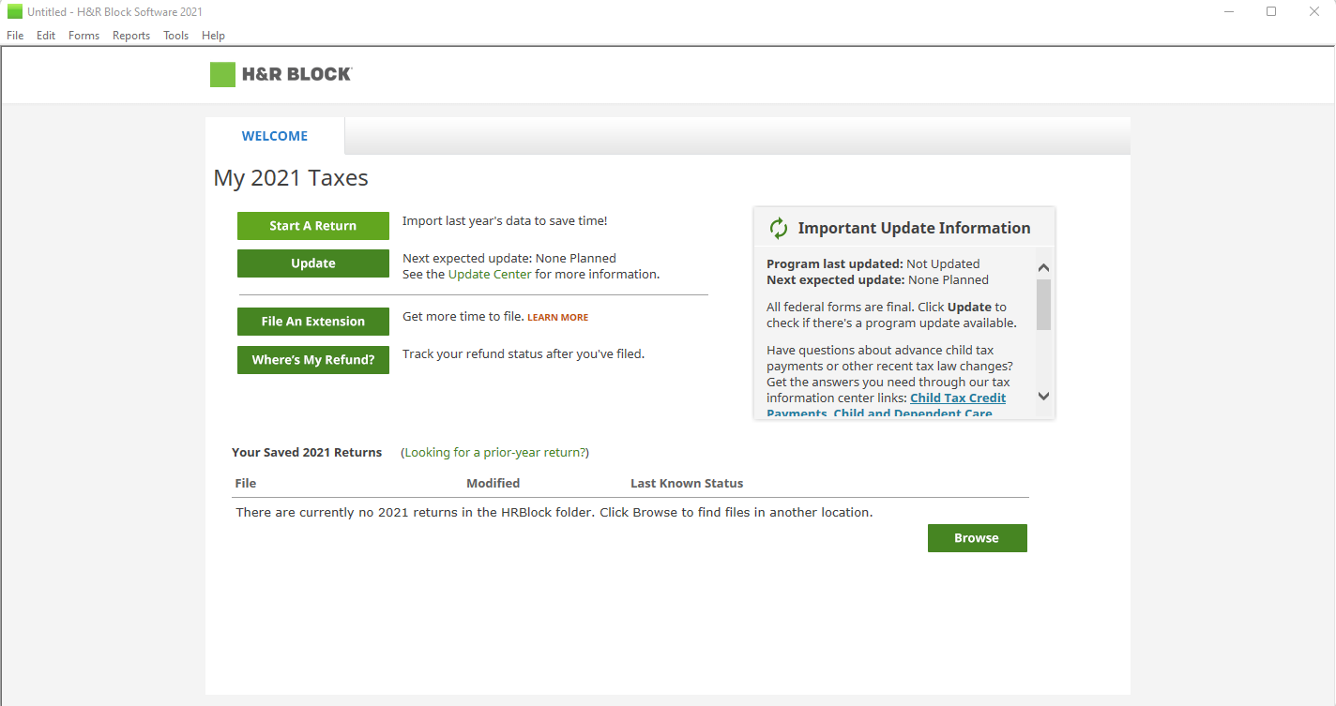Click Where's My Refund?

pos(312,360)
